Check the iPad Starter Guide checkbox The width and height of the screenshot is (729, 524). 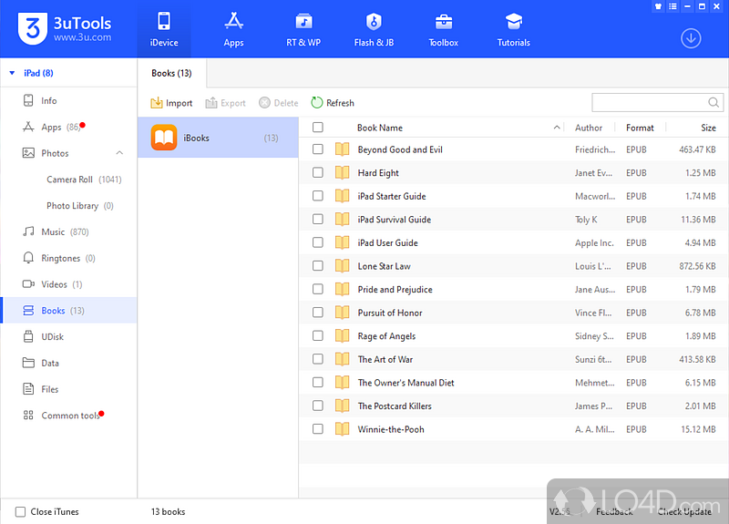pos(318,196)
